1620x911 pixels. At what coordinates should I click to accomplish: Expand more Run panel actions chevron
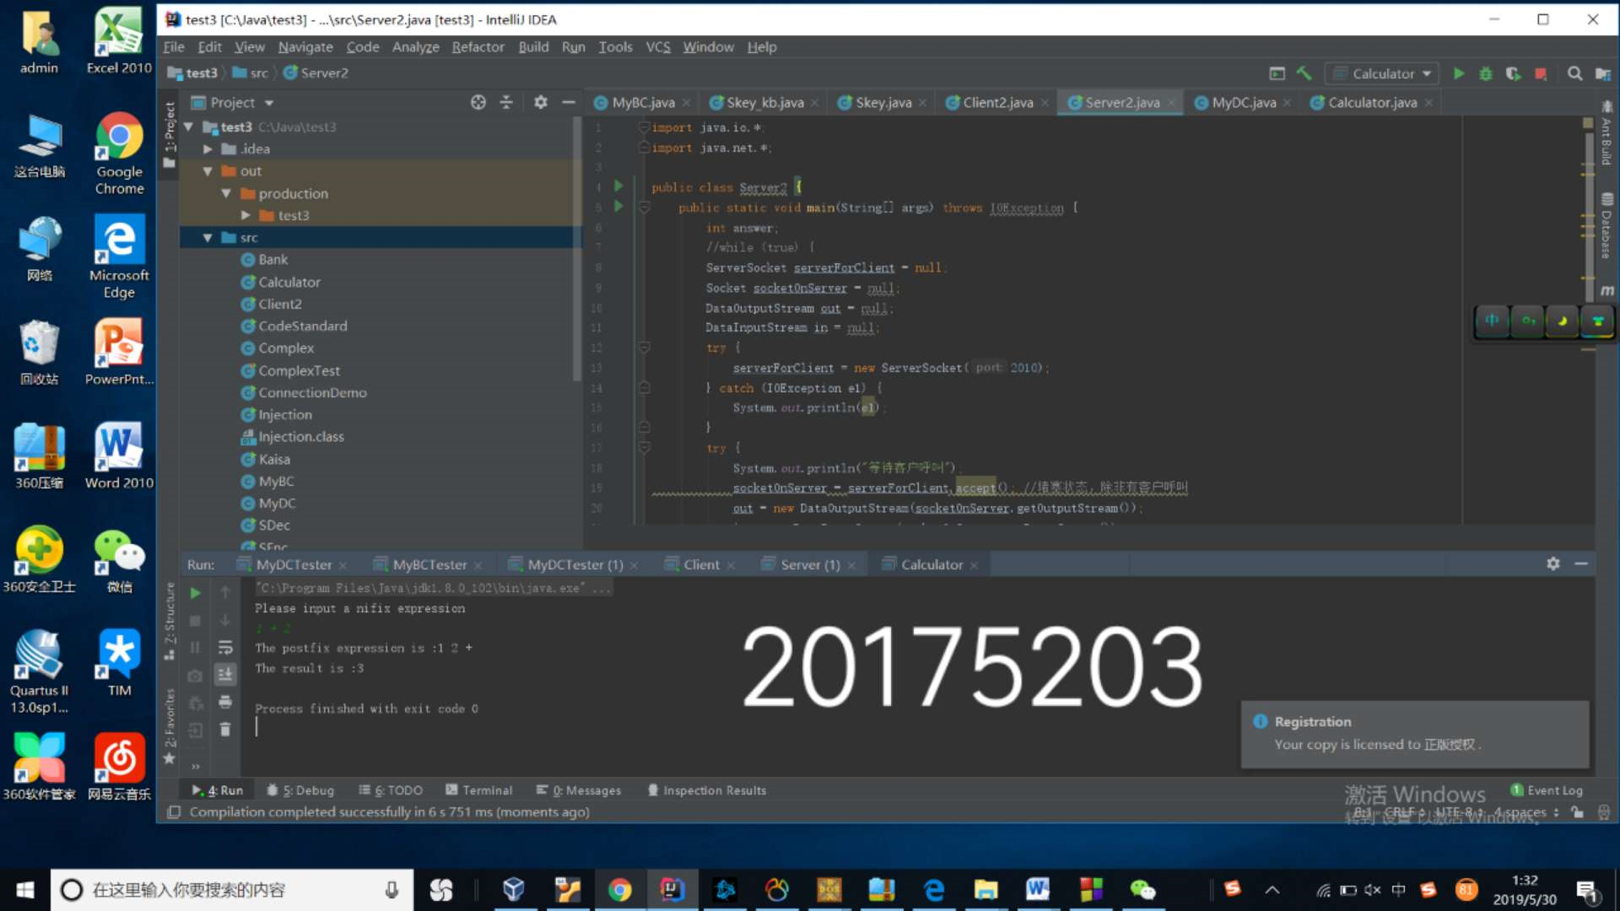195,766
